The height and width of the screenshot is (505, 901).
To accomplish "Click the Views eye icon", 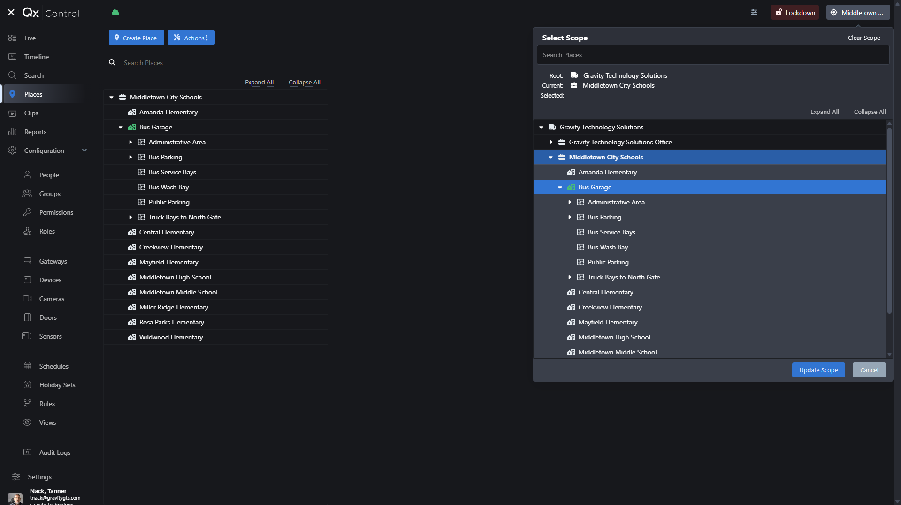I will coord(27,422).
